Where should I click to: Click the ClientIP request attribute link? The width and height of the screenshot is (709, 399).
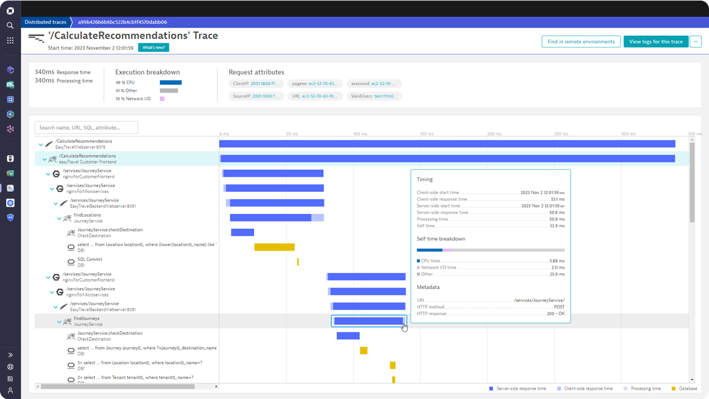pyautogui.click(x=265, y=84)
